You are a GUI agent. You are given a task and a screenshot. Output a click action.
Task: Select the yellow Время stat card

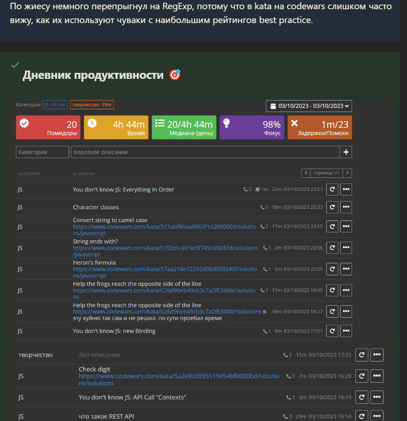(116, 127)
